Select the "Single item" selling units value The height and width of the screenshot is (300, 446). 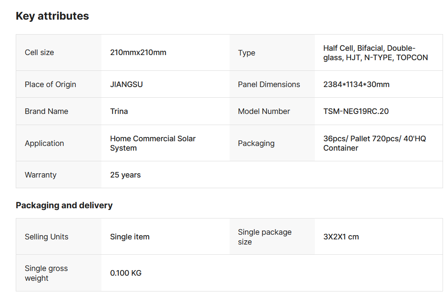coord(129,237)
